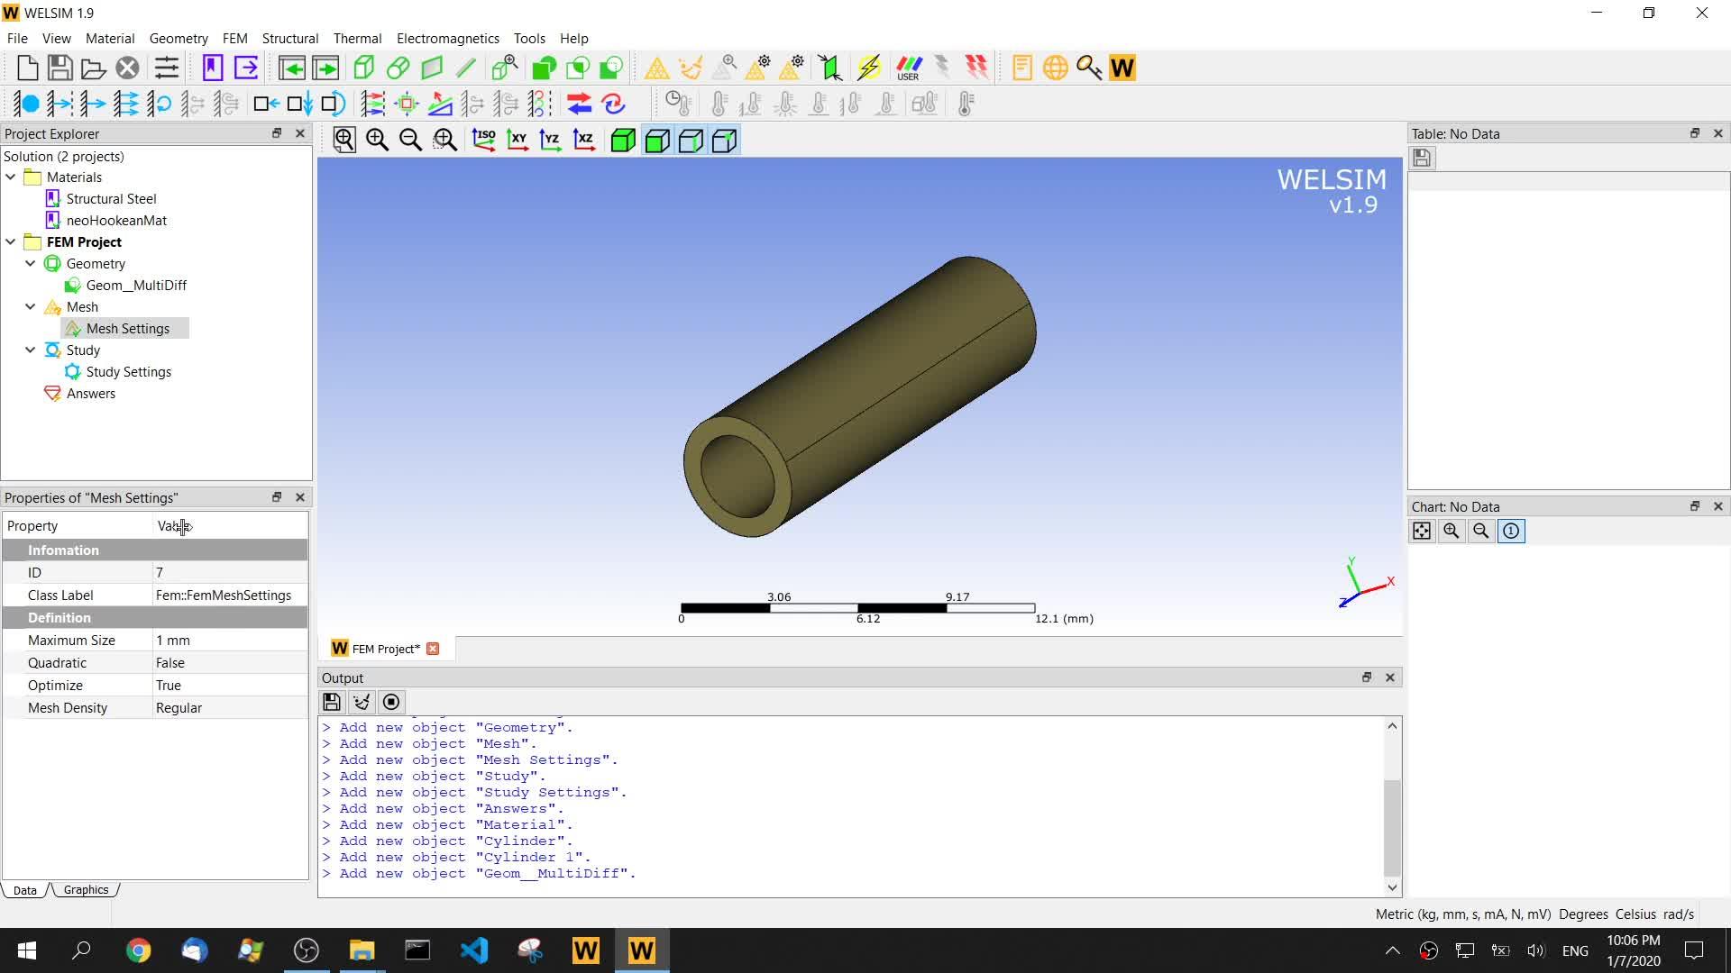The image size is (1731, 973).
Task: Collapse the Materials tree node
Action: click(11, 177)
